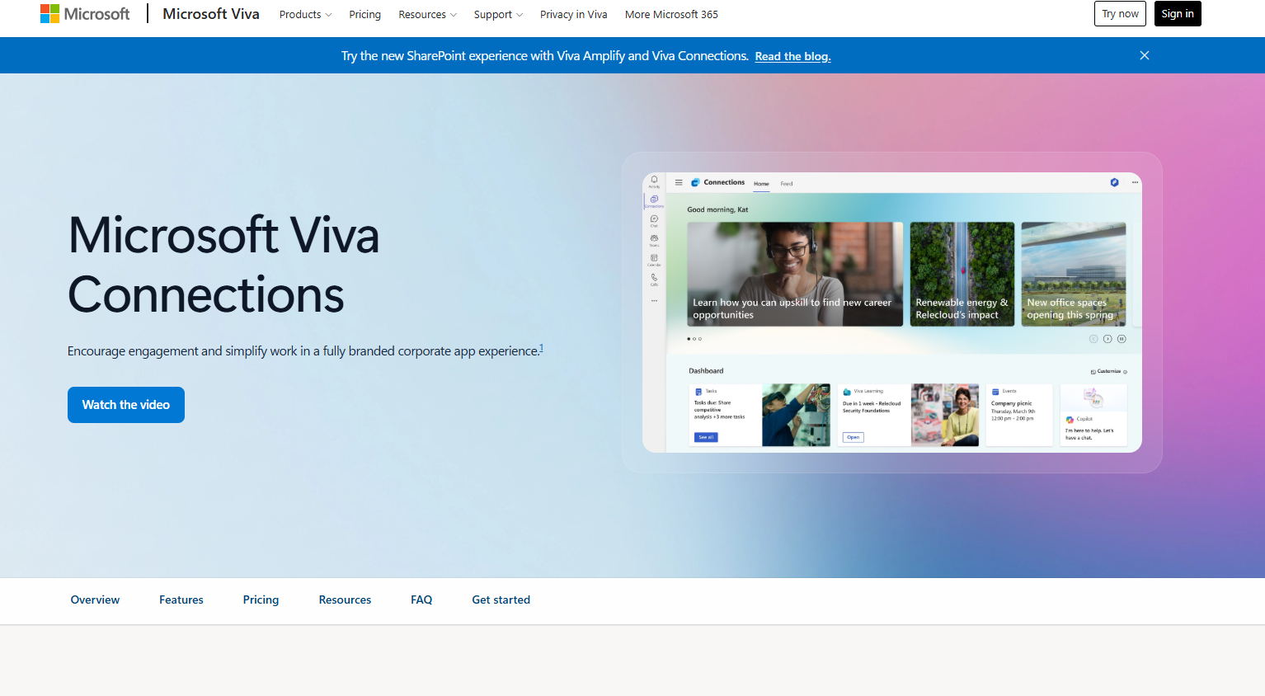Screen dimensions: 1265x696
Task: Click the Tasks card icon
Action: [698, 392]
